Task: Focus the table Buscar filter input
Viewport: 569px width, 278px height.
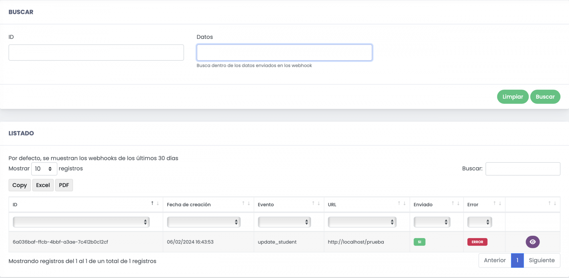Action: [523, 169]
